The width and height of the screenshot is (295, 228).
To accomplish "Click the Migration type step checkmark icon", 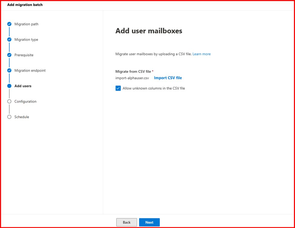I will [9, 40].
